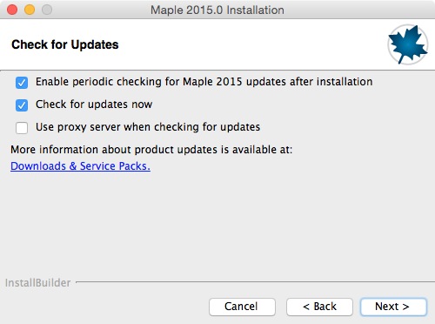Go back with the < Back button
The height and width of the screenshot is (324, 435).
point(319,307)
